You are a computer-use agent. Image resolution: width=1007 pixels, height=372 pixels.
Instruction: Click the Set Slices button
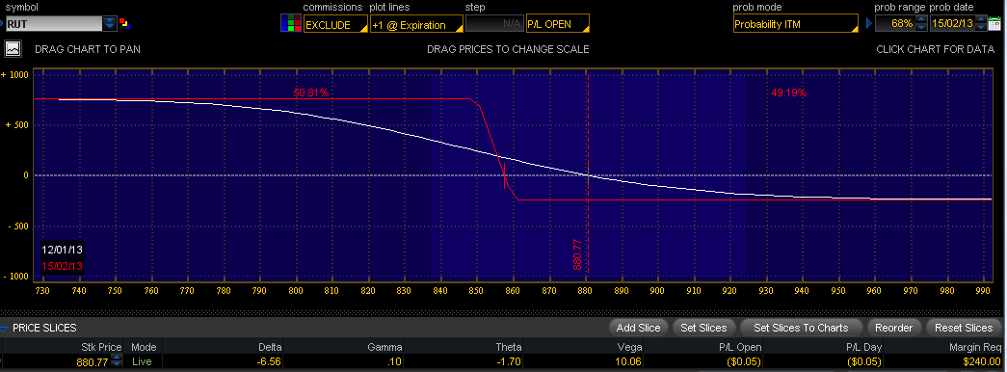point(703,328)
